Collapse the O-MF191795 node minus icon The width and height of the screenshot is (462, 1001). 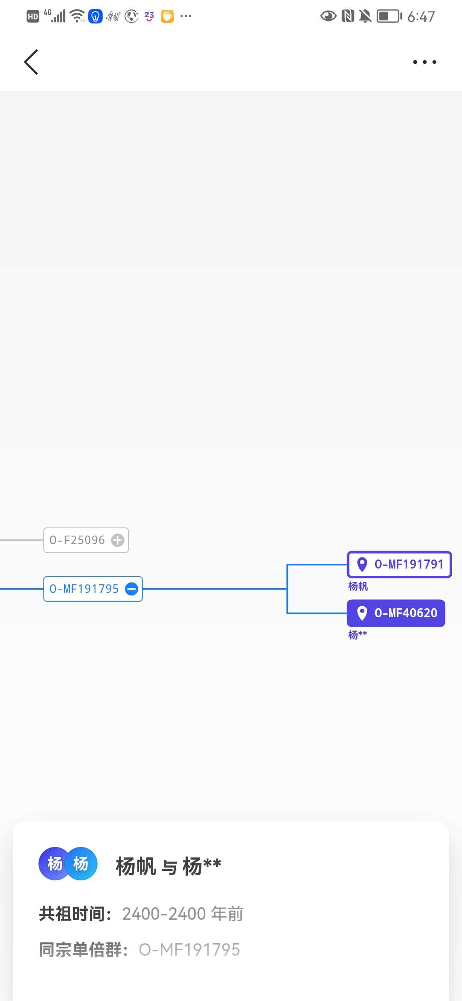point(131,589)
